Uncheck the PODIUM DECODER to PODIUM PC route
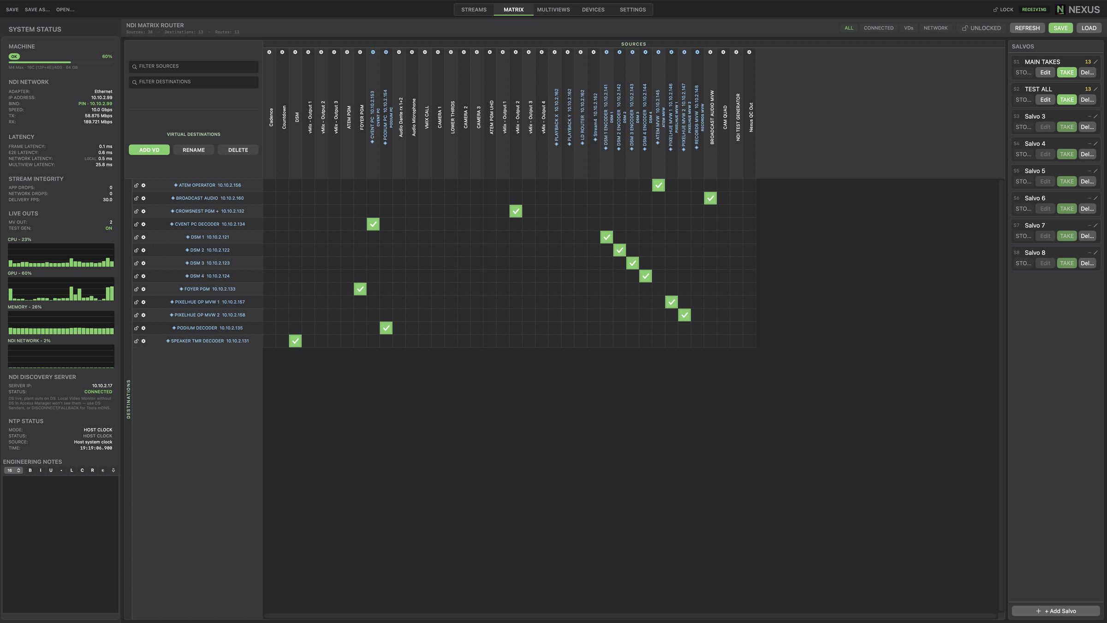 point(386,328)
